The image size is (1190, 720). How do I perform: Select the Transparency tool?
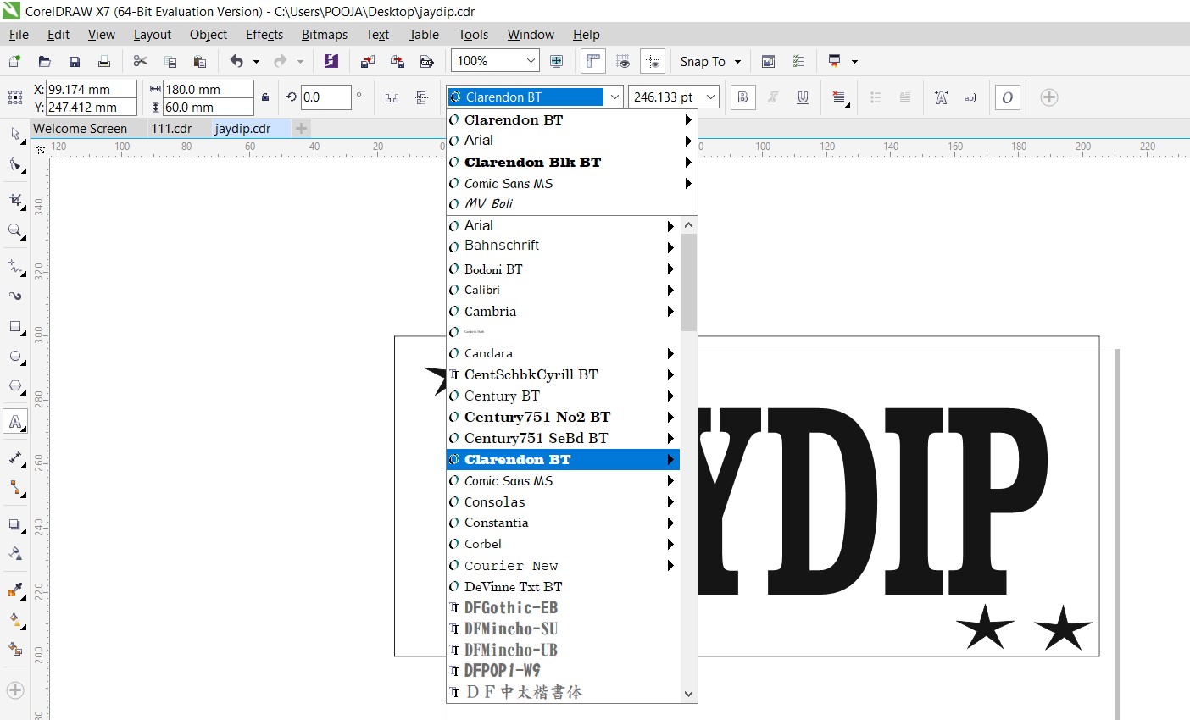click(15, 554)
